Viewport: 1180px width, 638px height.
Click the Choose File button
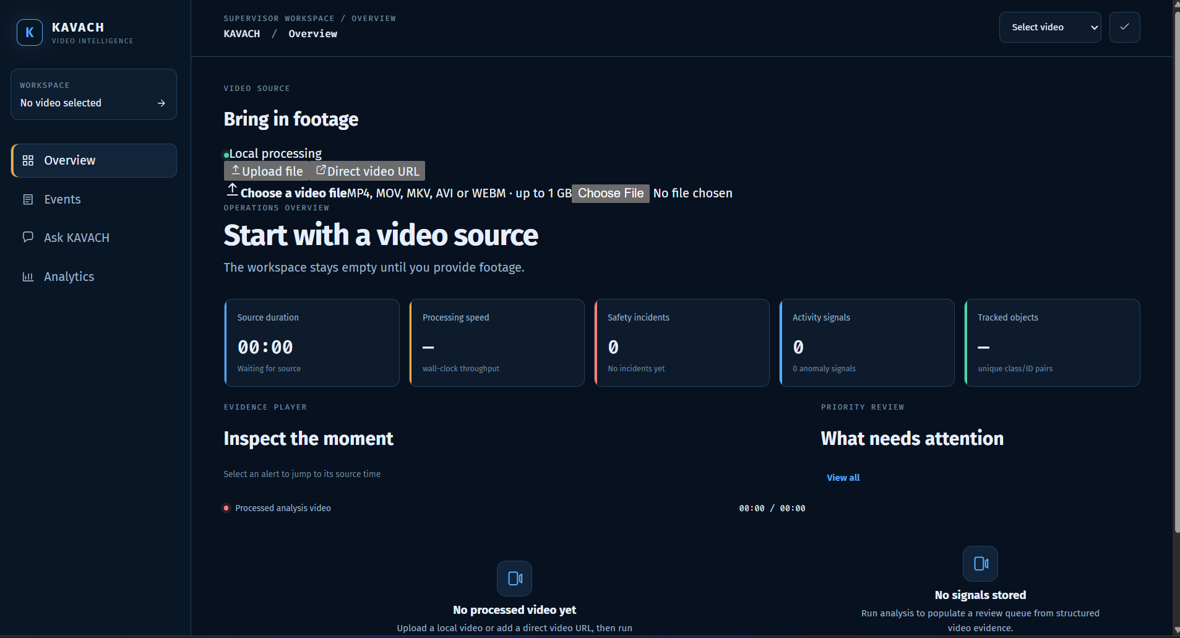[611, 193]
